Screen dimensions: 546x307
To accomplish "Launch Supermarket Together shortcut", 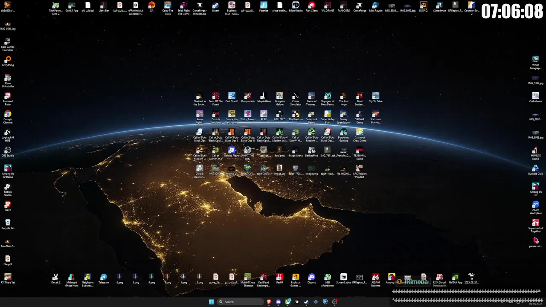I will pos(536,226).
